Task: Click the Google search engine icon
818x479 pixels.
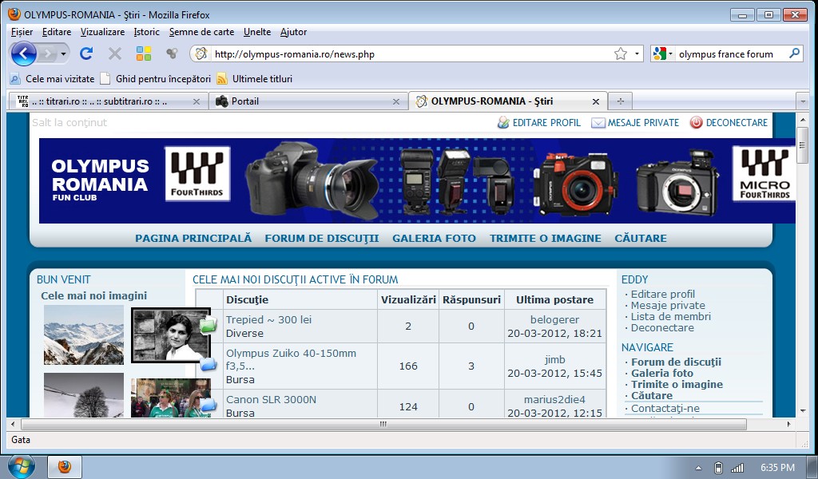Action: tap(659, 53)
